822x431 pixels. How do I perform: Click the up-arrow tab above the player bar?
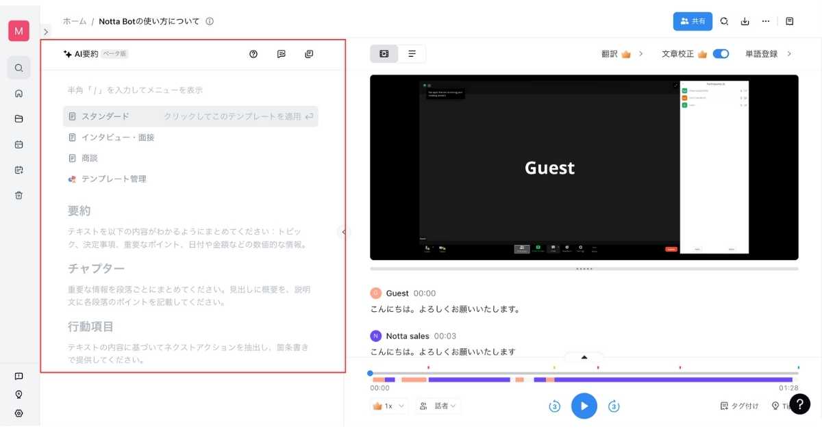584,357
